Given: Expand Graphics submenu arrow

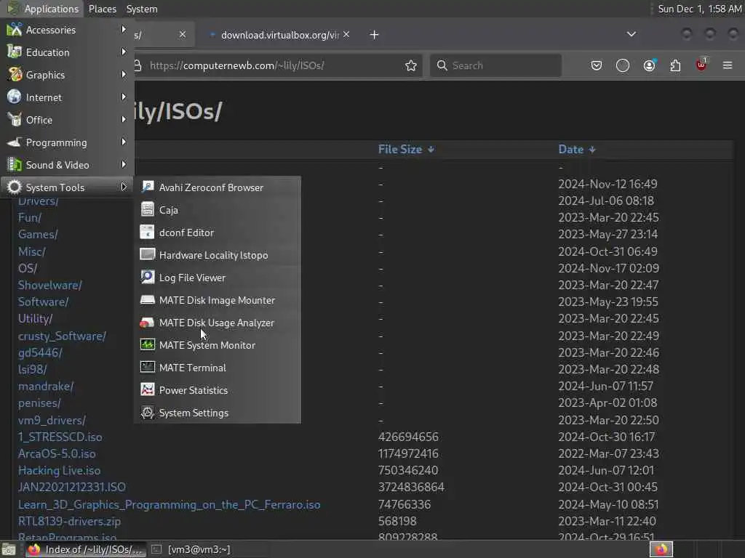Looking at the screenshot, I should click(124, 75).
